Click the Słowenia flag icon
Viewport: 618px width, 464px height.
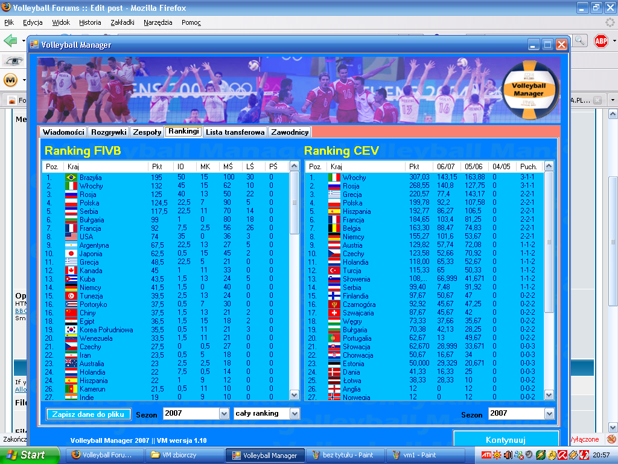(x=334, y=279)
